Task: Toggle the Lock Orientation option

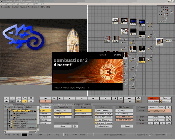Action: 104,110
